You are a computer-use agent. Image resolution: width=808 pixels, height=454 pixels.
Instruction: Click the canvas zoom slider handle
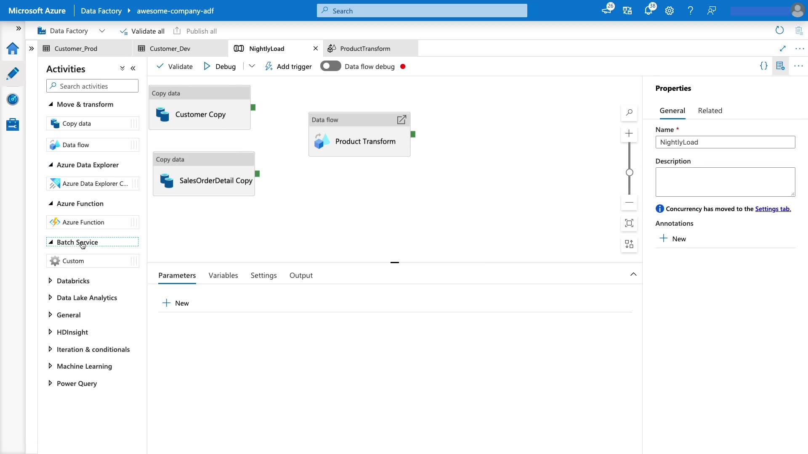point(629,172)
